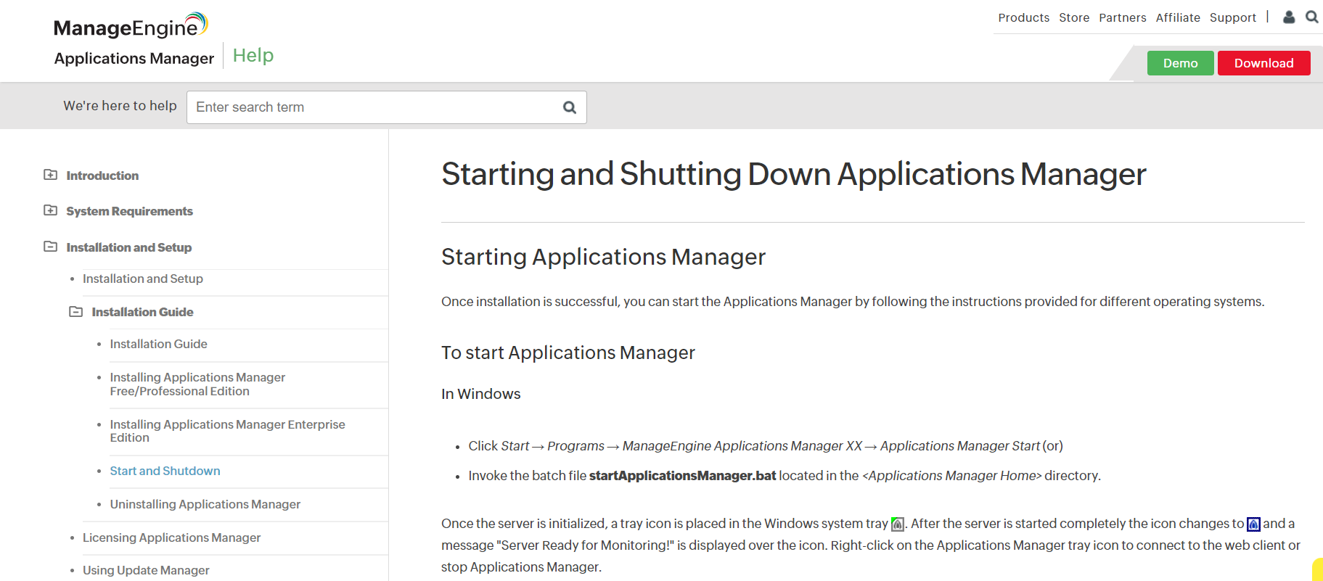This screenshot has height=581, width=1323.
Task: Open the Store menu item
Action: (1074, 17)
